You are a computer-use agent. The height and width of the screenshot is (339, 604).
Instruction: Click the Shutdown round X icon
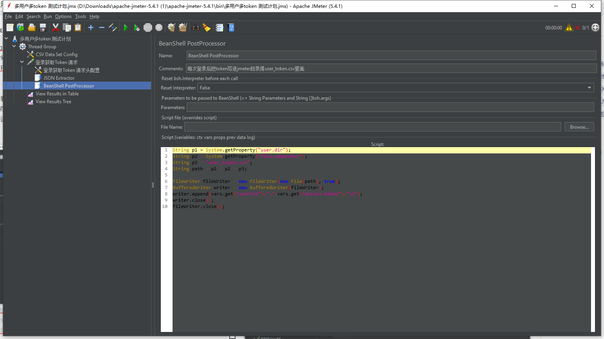click(x=159, y=27)
